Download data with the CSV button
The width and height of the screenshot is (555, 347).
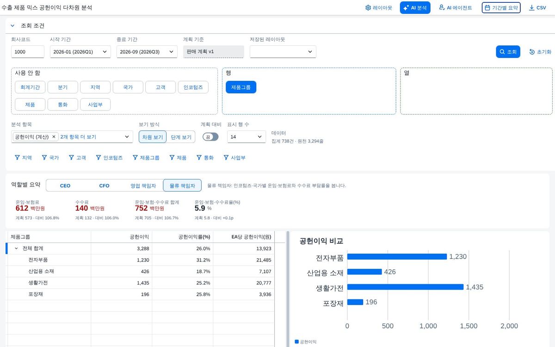coord(537,8)
